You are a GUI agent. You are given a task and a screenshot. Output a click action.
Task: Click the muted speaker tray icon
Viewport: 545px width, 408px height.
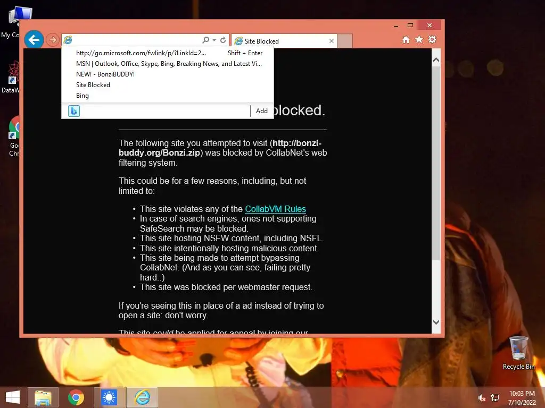(x=482, y=398)
